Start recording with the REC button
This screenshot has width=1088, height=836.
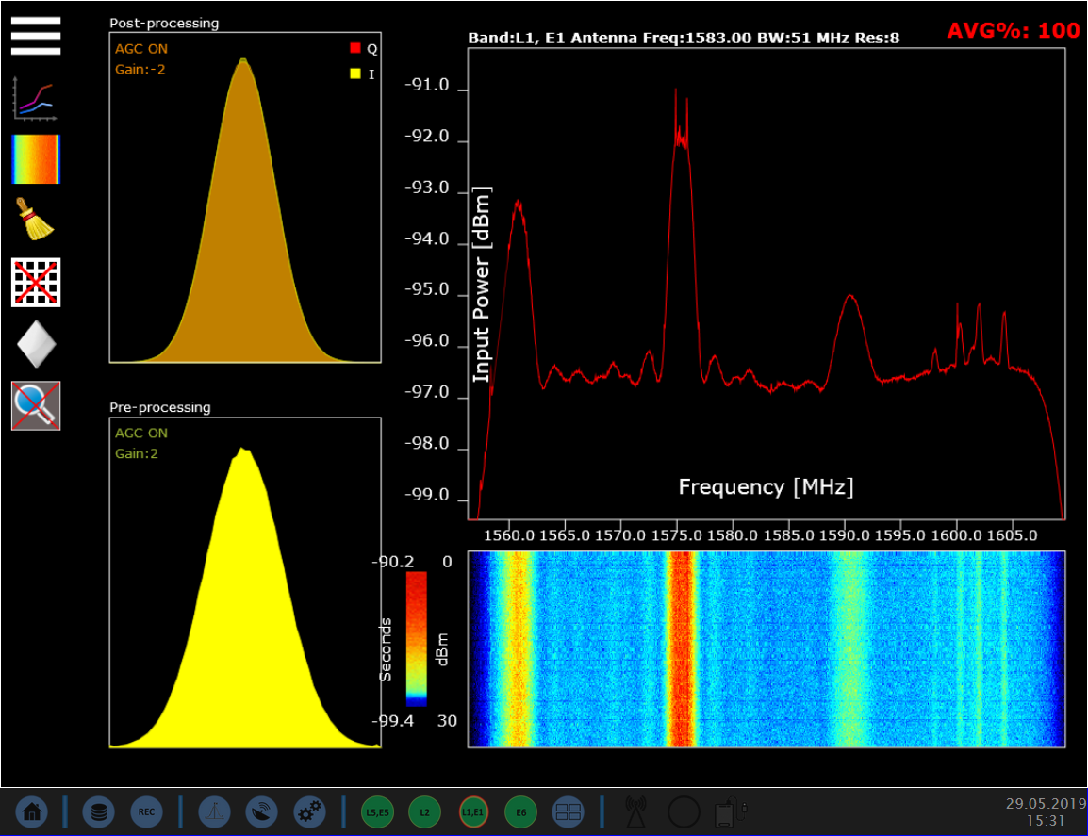[146, 811]
